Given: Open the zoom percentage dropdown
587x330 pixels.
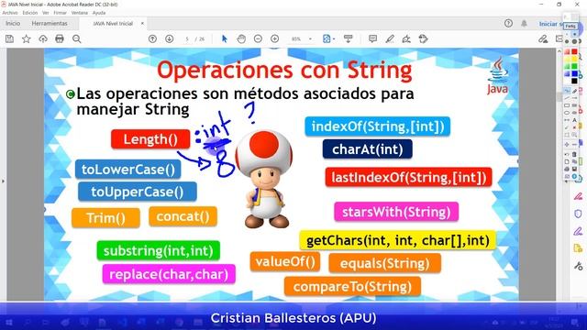Looking at the screenshot, I should point(310,38).
